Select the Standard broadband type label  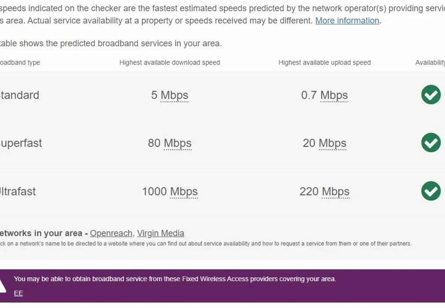[x=19, y=95]
